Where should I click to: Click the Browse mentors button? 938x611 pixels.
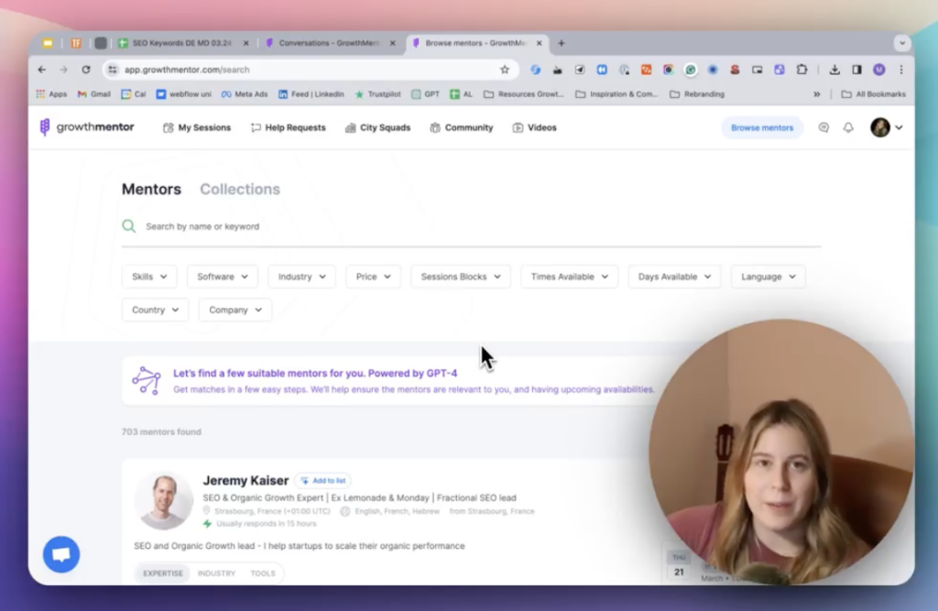coord(761,128)
